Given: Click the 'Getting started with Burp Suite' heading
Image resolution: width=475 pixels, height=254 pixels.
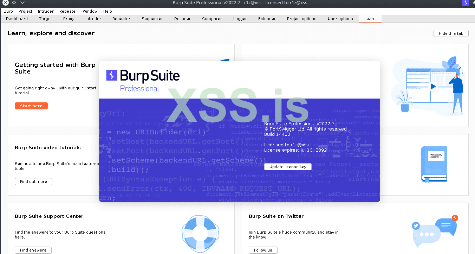Looking at the screenshot, I should pos(55,68).
